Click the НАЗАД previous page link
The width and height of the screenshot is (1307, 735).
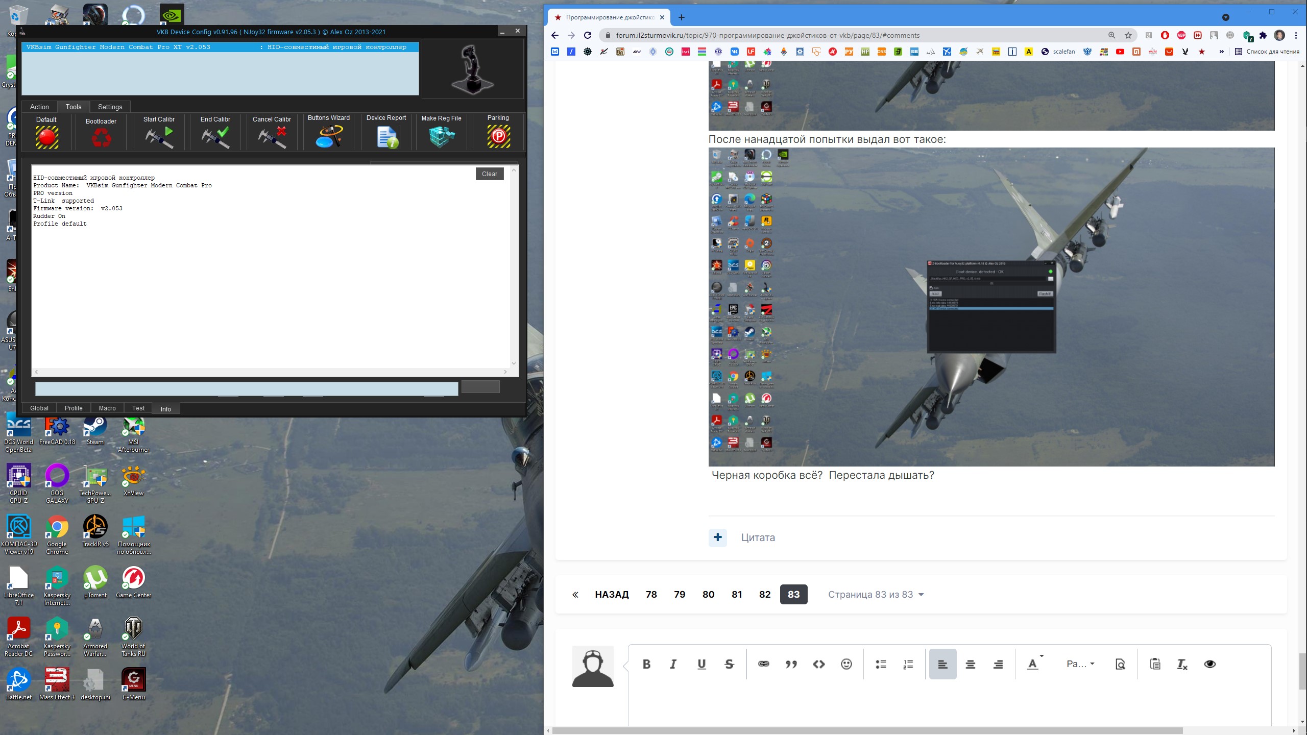tap(612, 595)
